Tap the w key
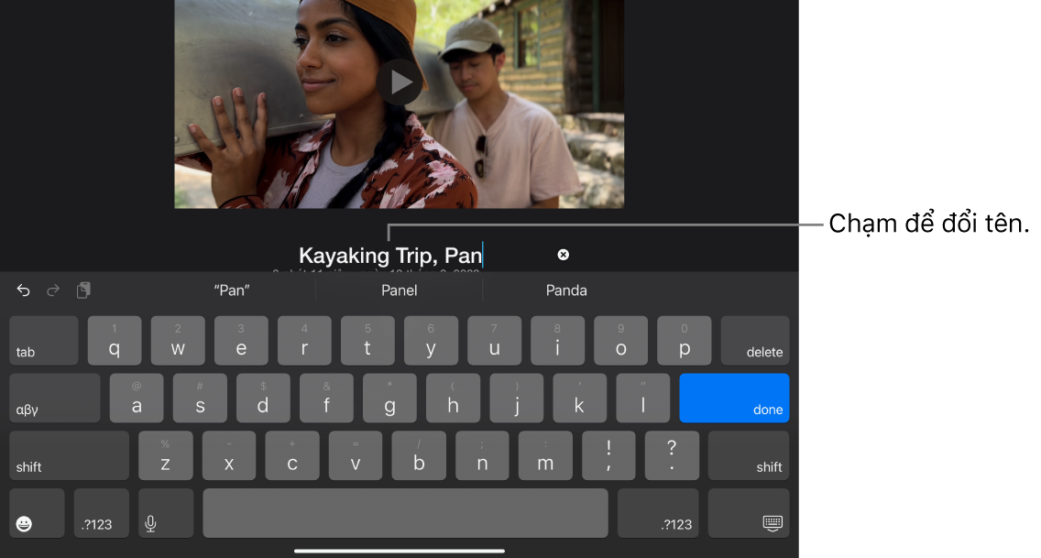The image size is (1041, 558). (x=178, y=340)
